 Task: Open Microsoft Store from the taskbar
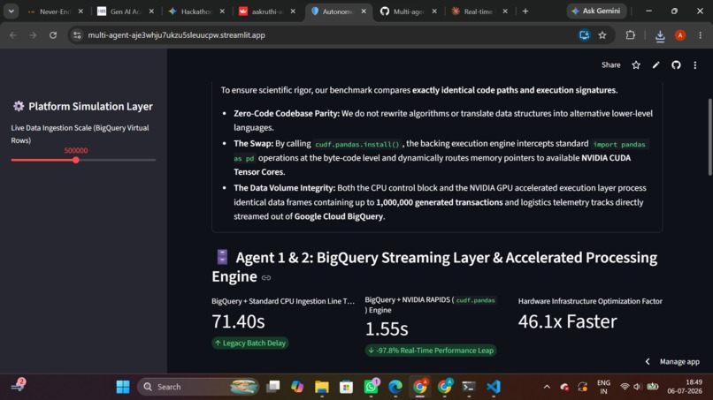coord(346,387)
